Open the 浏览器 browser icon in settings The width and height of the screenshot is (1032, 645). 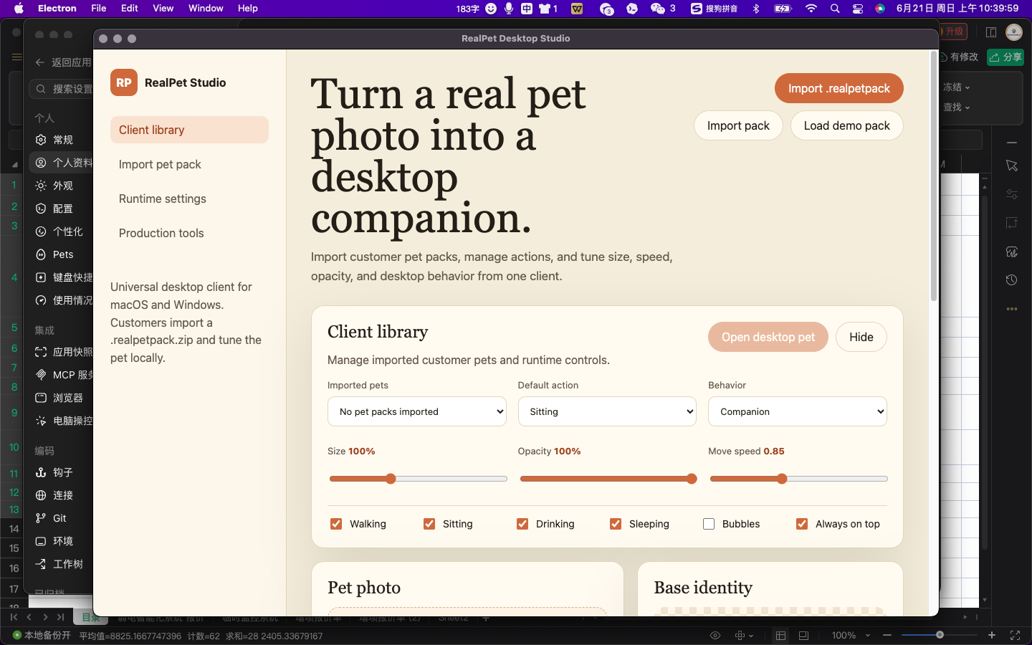[41, 398]
